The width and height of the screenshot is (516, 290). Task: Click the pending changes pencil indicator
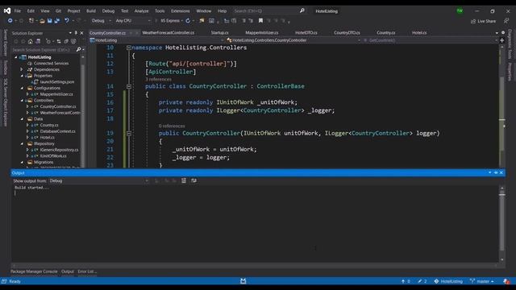[x=422, y=281]
